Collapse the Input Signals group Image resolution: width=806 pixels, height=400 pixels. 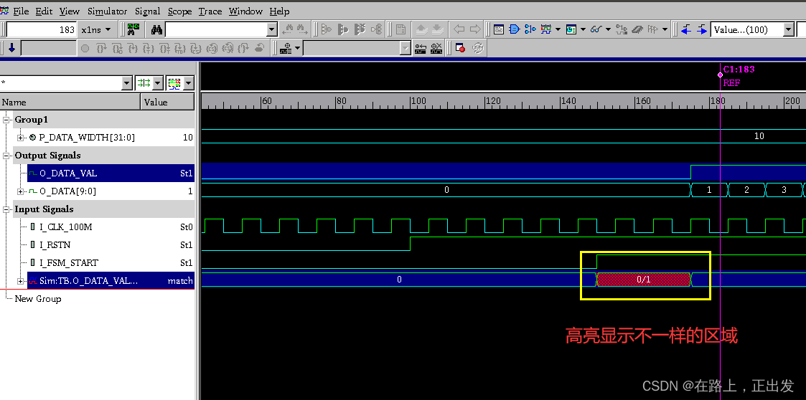click(6, 209)
